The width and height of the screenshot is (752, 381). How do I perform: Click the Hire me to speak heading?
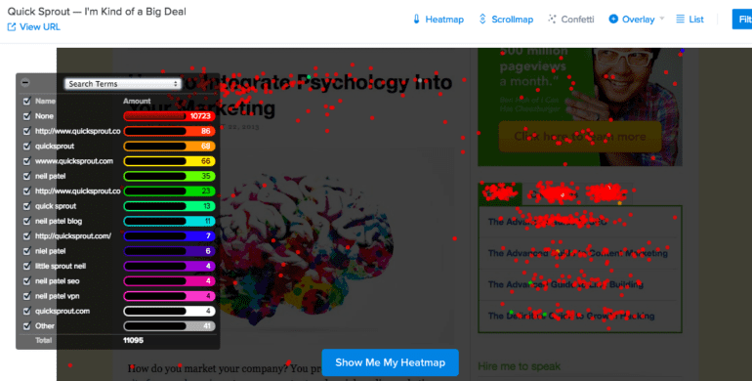[519, 366]
